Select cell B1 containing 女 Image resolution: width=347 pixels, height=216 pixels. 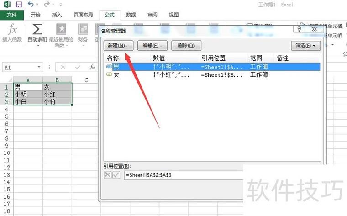coord(57,87)
